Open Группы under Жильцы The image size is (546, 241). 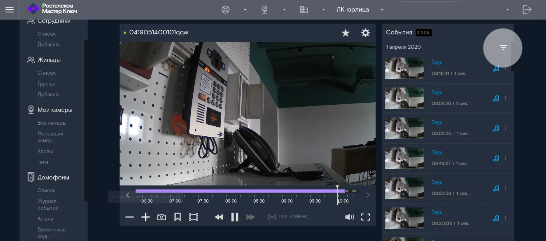click(x=46, y=84)
